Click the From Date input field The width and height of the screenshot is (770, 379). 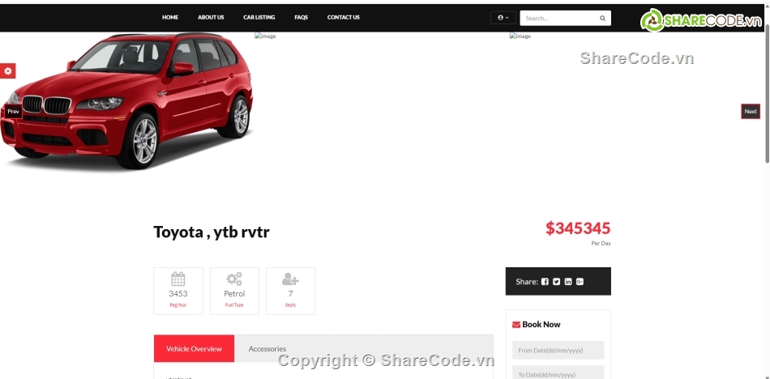pyautogui.click(x=558, y=351)
